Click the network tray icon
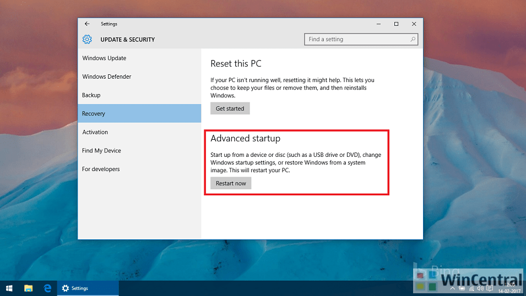The image size is (526, 296). (x=471, y=288)
